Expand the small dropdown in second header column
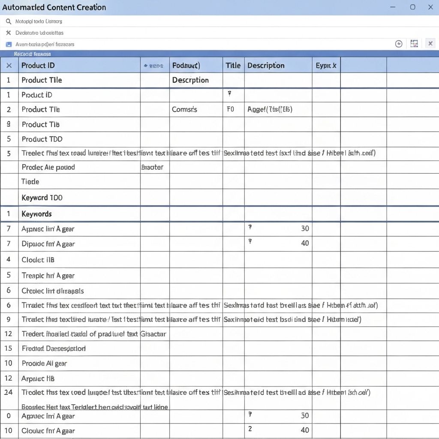This screenshot has width=439, height=439. pos(154,66)
